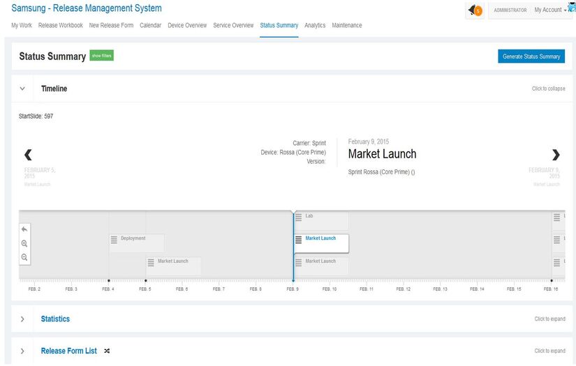Switch to the Calendar tab
This screenshot has height=366, width=576.
pos(150,25)
